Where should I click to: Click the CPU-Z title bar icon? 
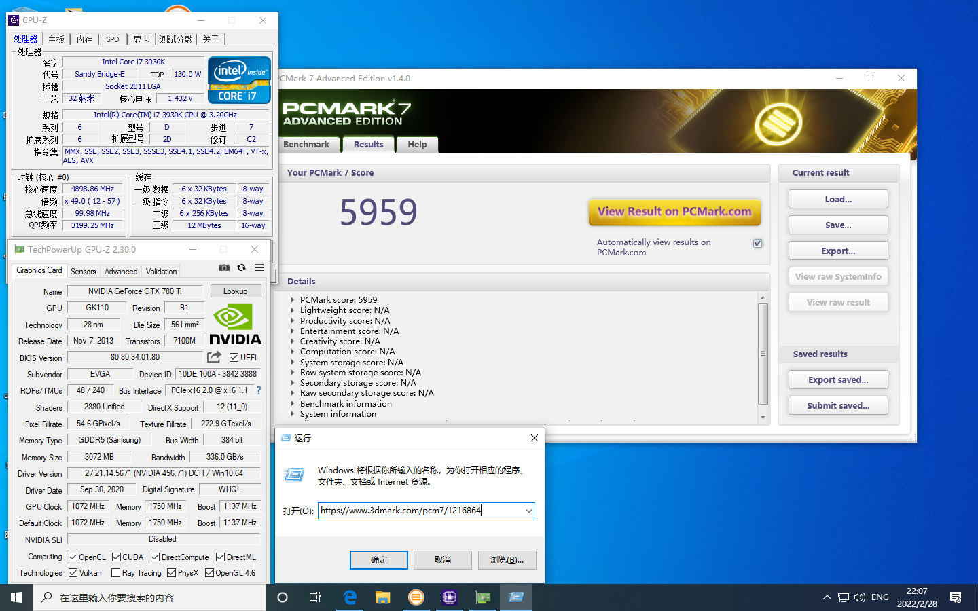click(14, 20)
